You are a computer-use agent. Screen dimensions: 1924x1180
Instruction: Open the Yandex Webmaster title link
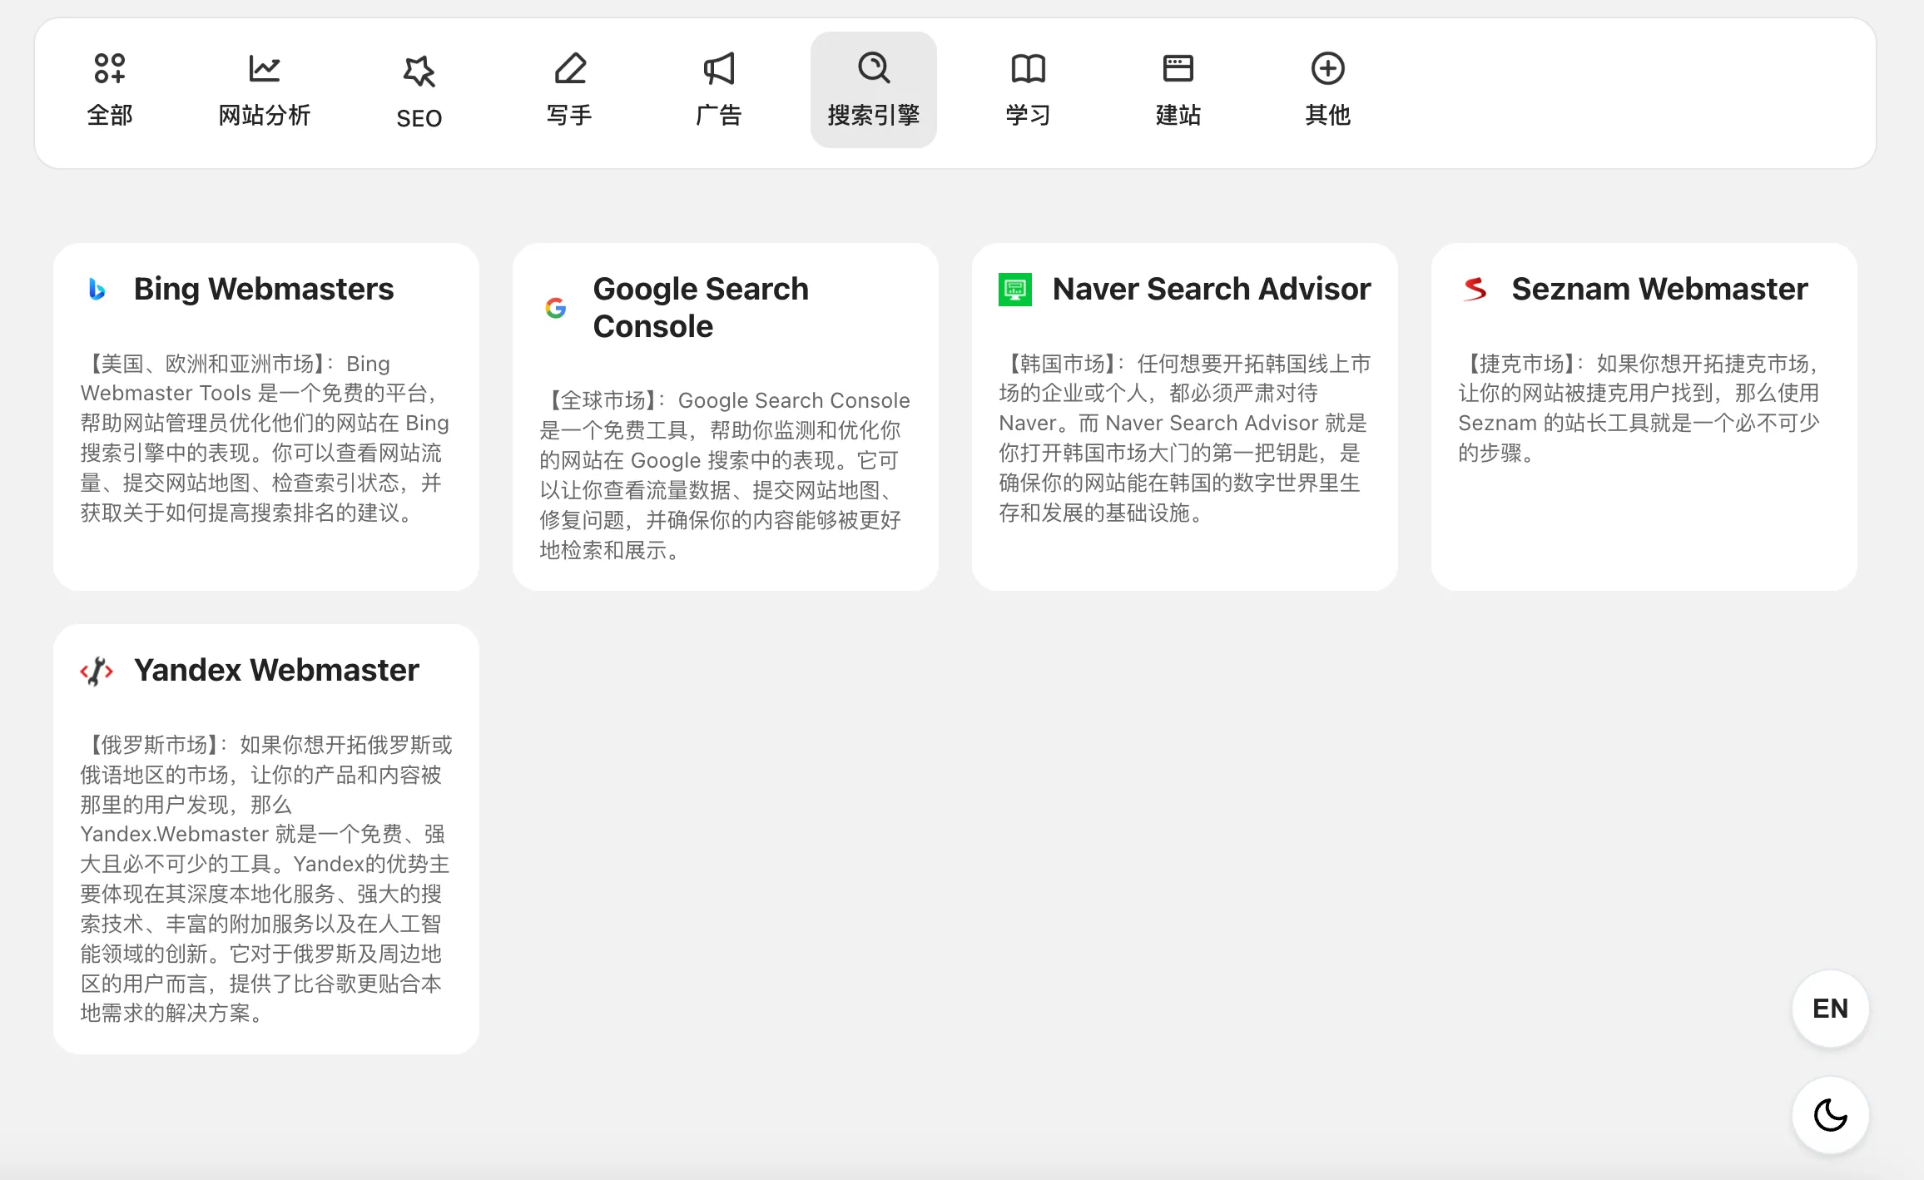[x=276, y=671]
